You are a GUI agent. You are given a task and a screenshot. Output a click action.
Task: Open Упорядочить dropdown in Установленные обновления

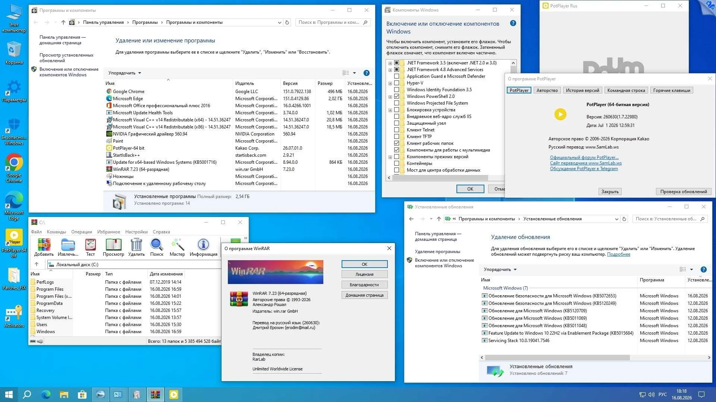tap(500, 269)
